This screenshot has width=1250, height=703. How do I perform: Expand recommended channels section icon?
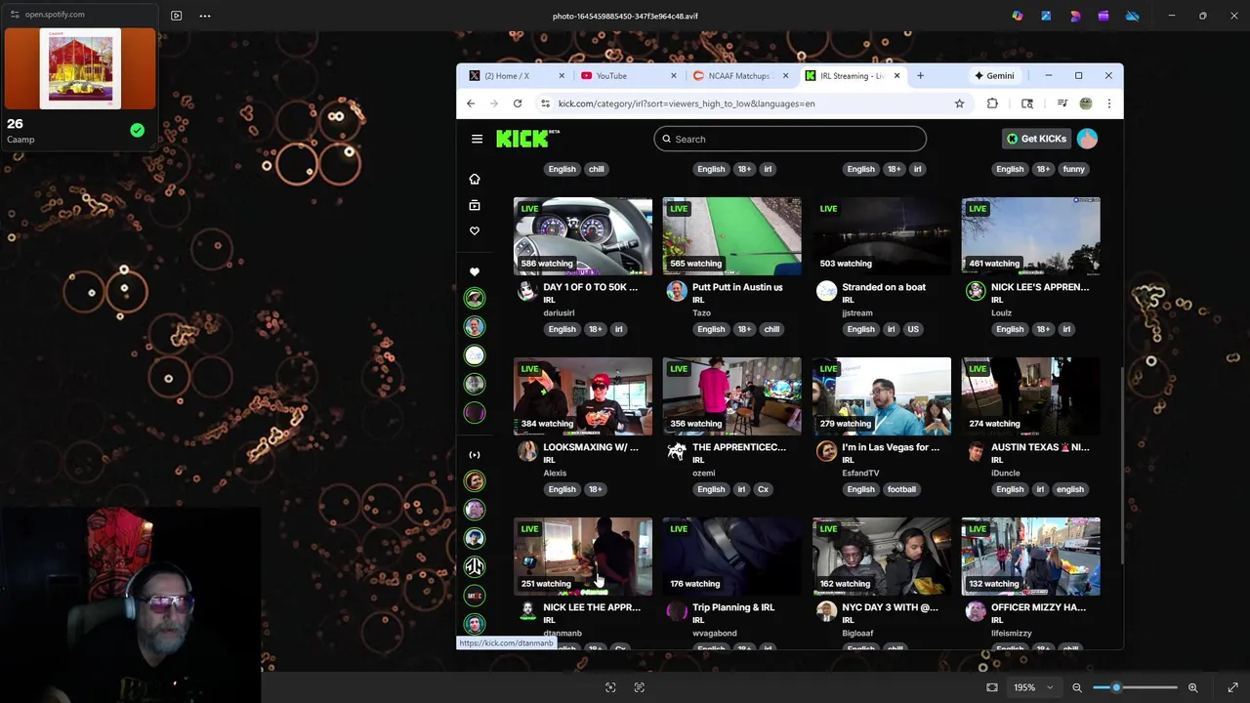pos(475,455)
